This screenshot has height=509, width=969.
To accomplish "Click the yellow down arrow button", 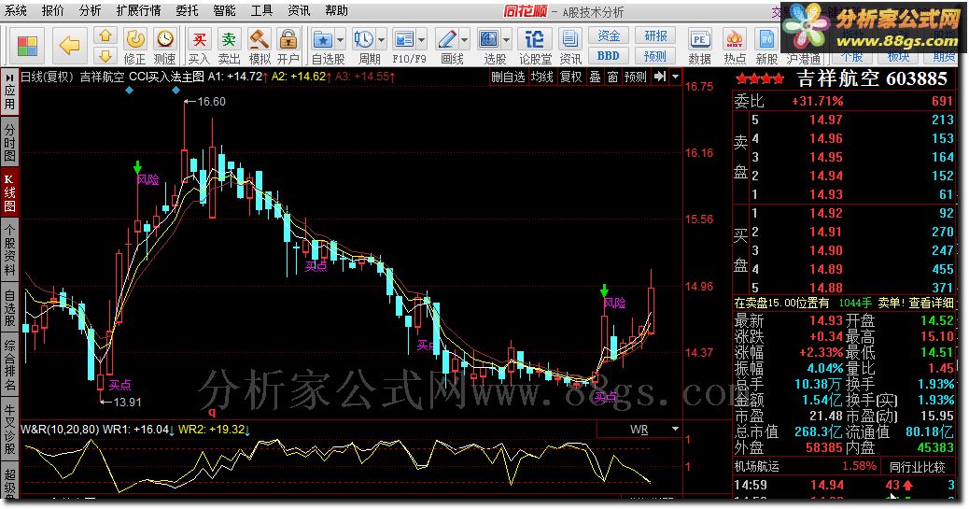I will 105,56.
